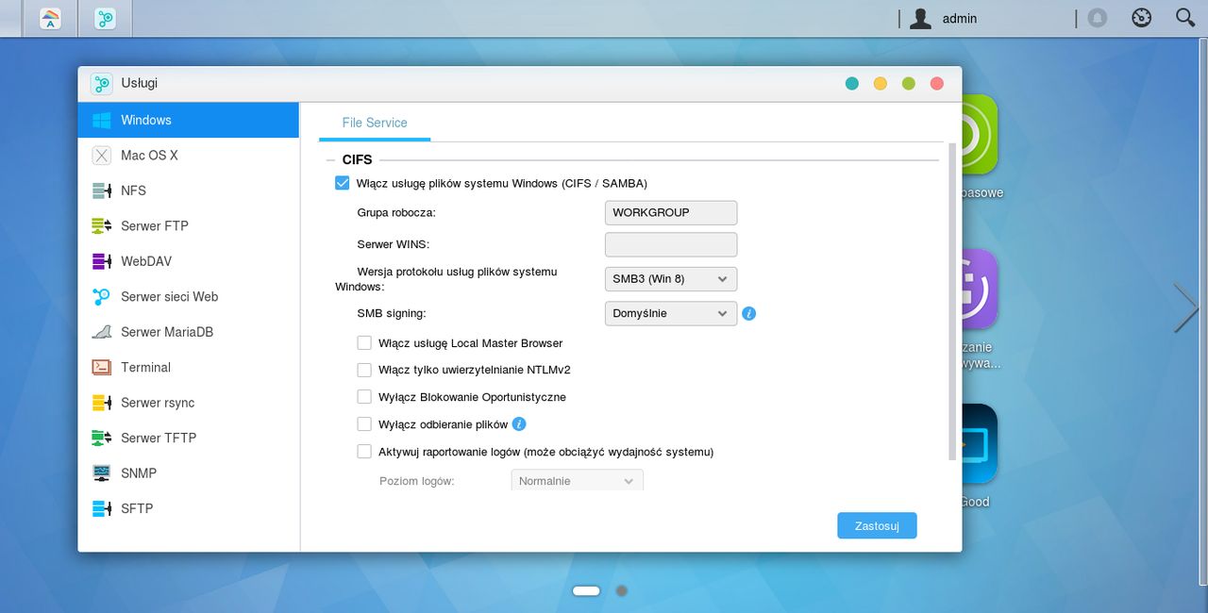Enable Włącz usługę Local Master Browser
The height and width of the screenshot is (613, 1208).
click(364, 343)
